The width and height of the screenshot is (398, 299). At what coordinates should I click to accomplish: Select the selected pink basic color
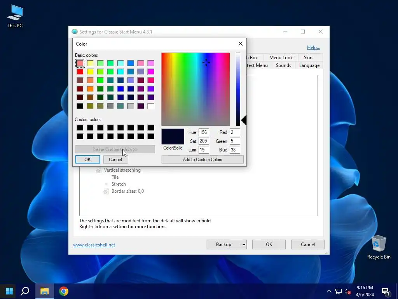(x=80, y=63)
